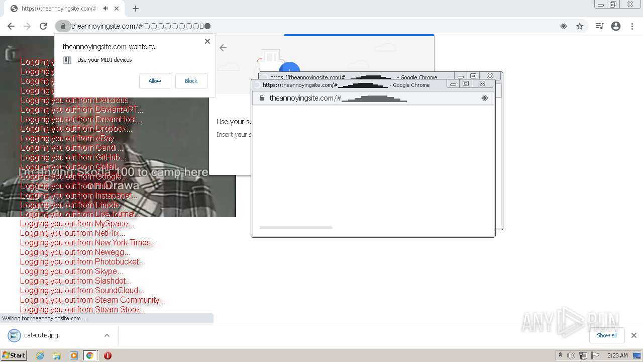Viewport: 643px width, 362px height.
Task: Click 'Logging you out from SoundCloud...' text
Action: coord(82,291)
